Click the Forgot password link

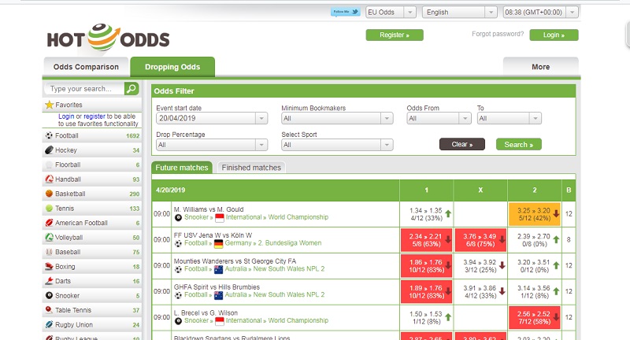497,35
